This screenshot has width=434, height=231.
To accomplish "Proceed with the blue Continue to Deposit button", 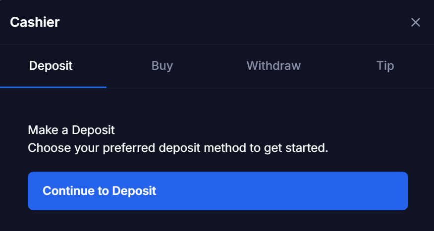I will point(217,191).
